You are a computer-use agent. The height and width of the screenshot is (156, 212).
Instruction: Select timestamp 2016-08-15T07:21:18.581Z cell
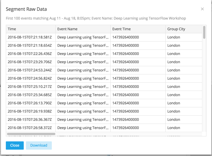[31, 37]
